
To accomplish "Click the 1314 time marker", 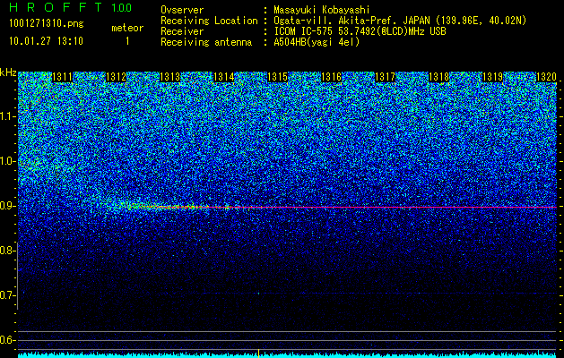I will (224, 77).
